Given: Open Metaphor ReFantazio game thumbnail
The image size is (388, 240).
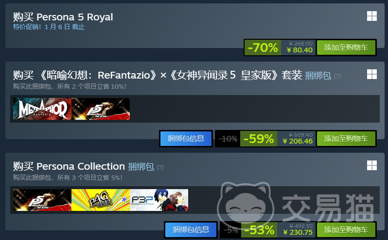Looking at the screenshot, I should [42, 109].
